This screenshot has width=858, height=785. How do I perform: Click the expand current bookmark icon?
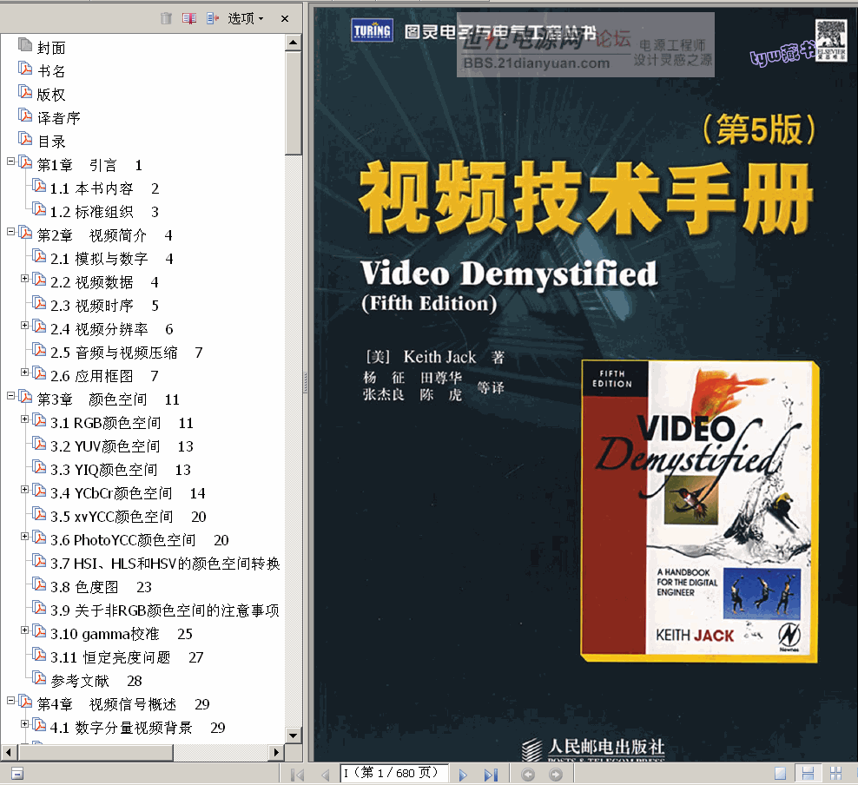[x=213, y=18]
